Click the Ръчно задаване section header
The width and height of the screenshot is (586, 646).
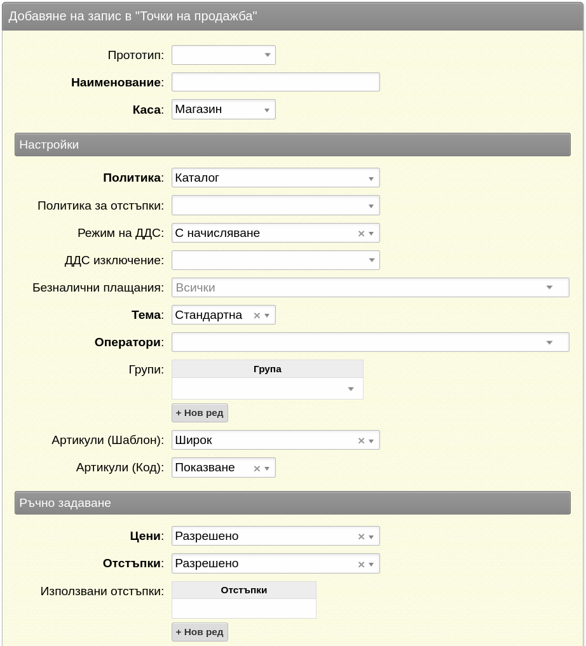click(292, 502)
